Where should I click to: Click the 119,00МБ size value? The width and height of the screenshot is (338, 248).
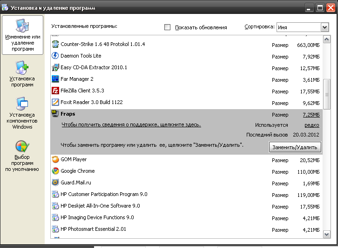[x=309, y=196]
